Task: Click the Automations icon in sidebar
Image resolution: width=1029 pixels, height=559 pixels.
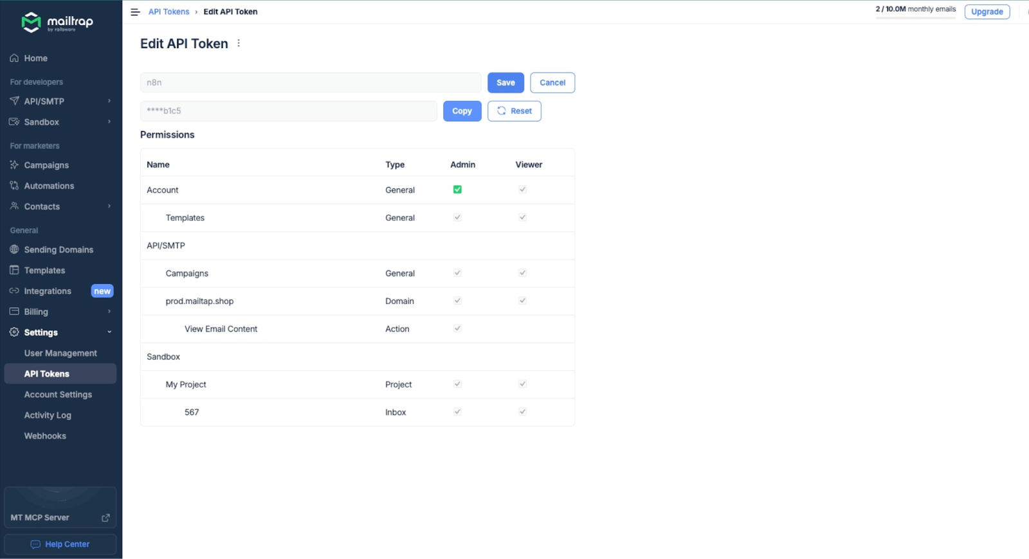Action: click(14, 186)
